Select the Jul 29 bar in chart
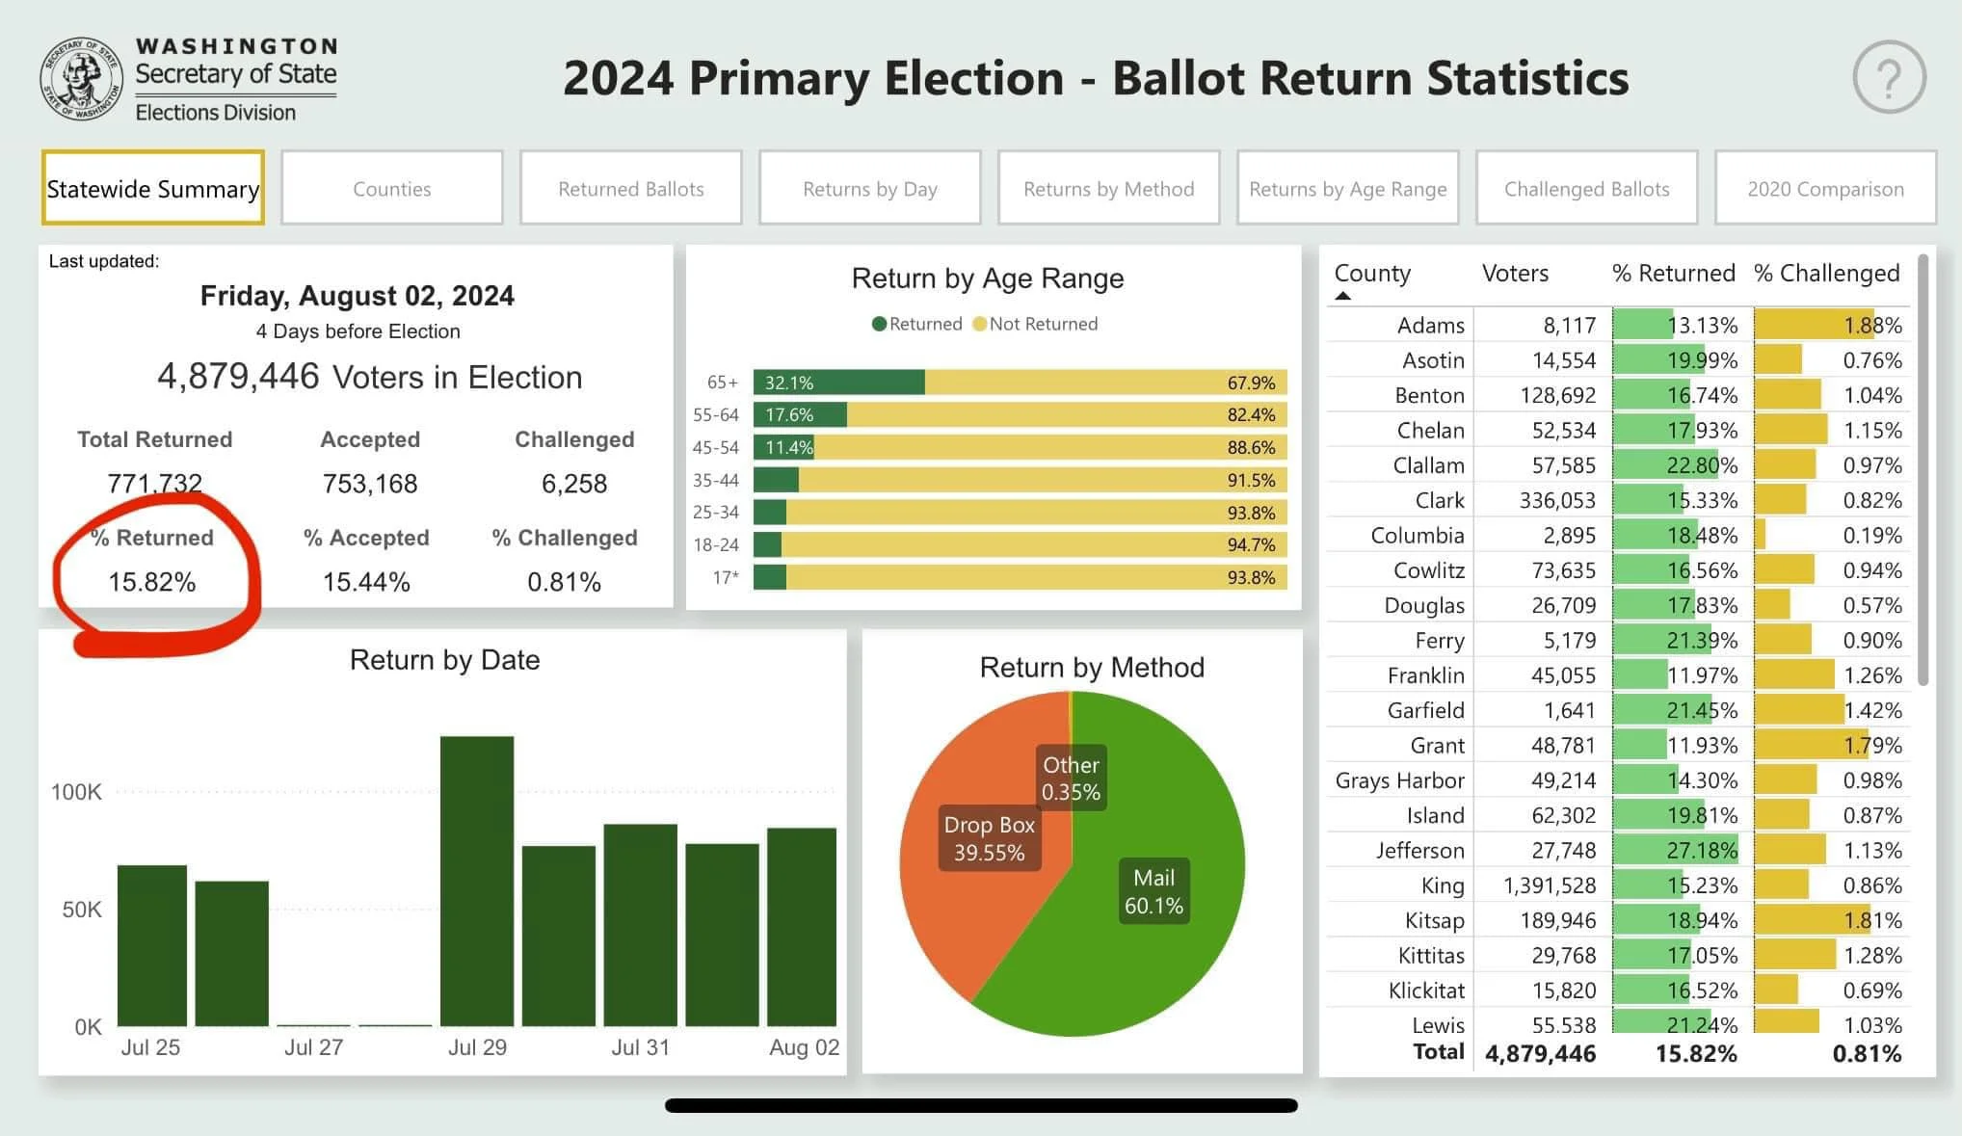This screenshot has height=1136, width=1962. point(477,882)
